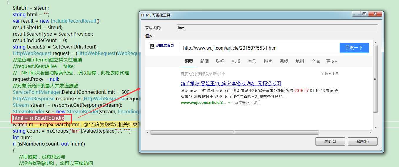Click the line result.IncludeCount = 0;

coord(40,40)
